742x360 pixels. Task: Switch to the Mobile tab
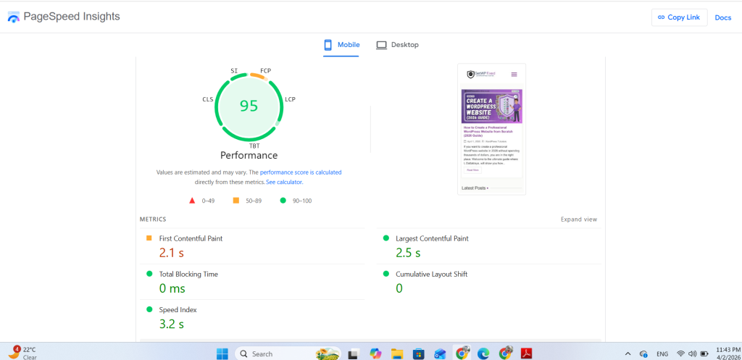[x=341, y=45]
